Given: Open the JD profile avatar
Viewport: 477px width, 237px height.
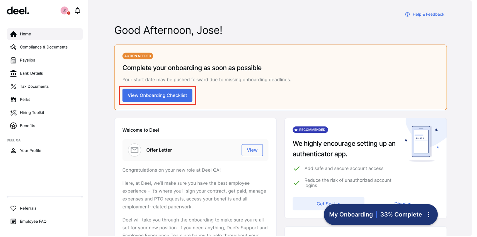Looking at the screenshot, I should [x=64, y=11].
